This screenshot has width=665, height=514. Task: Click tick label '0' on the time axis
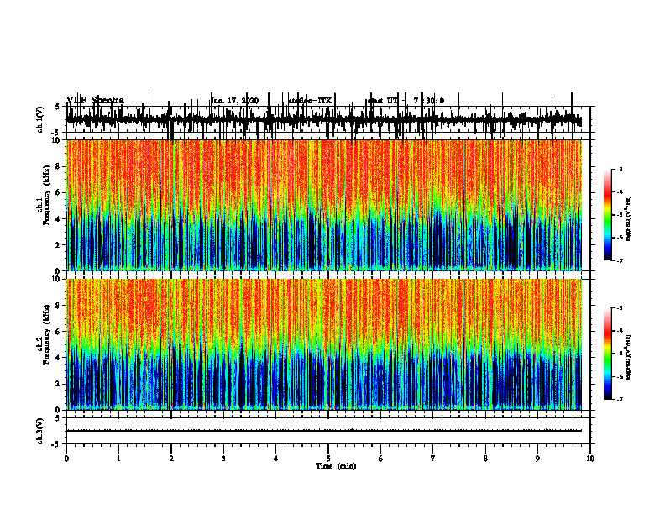tap(66, 459)
